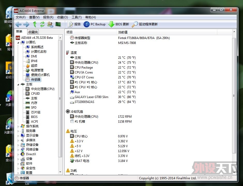This screenshot has height=186, width=243.
Task: Click the VBAT 电池 voltage row
Action: coord(148,161)
